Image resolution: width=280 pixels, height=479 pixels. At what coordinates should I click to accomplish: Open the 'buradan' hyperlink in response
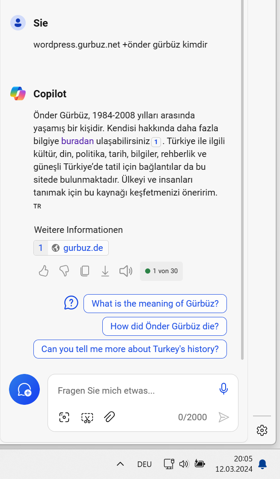click(x=77, y=141)
